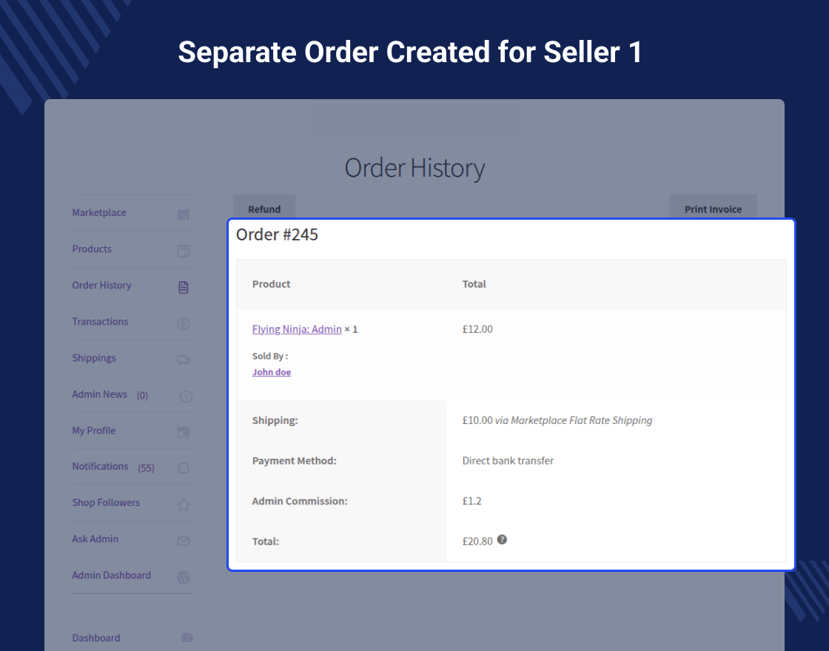Click the Shippings truck icon
The image size is (829, 651).
[184, 360]
